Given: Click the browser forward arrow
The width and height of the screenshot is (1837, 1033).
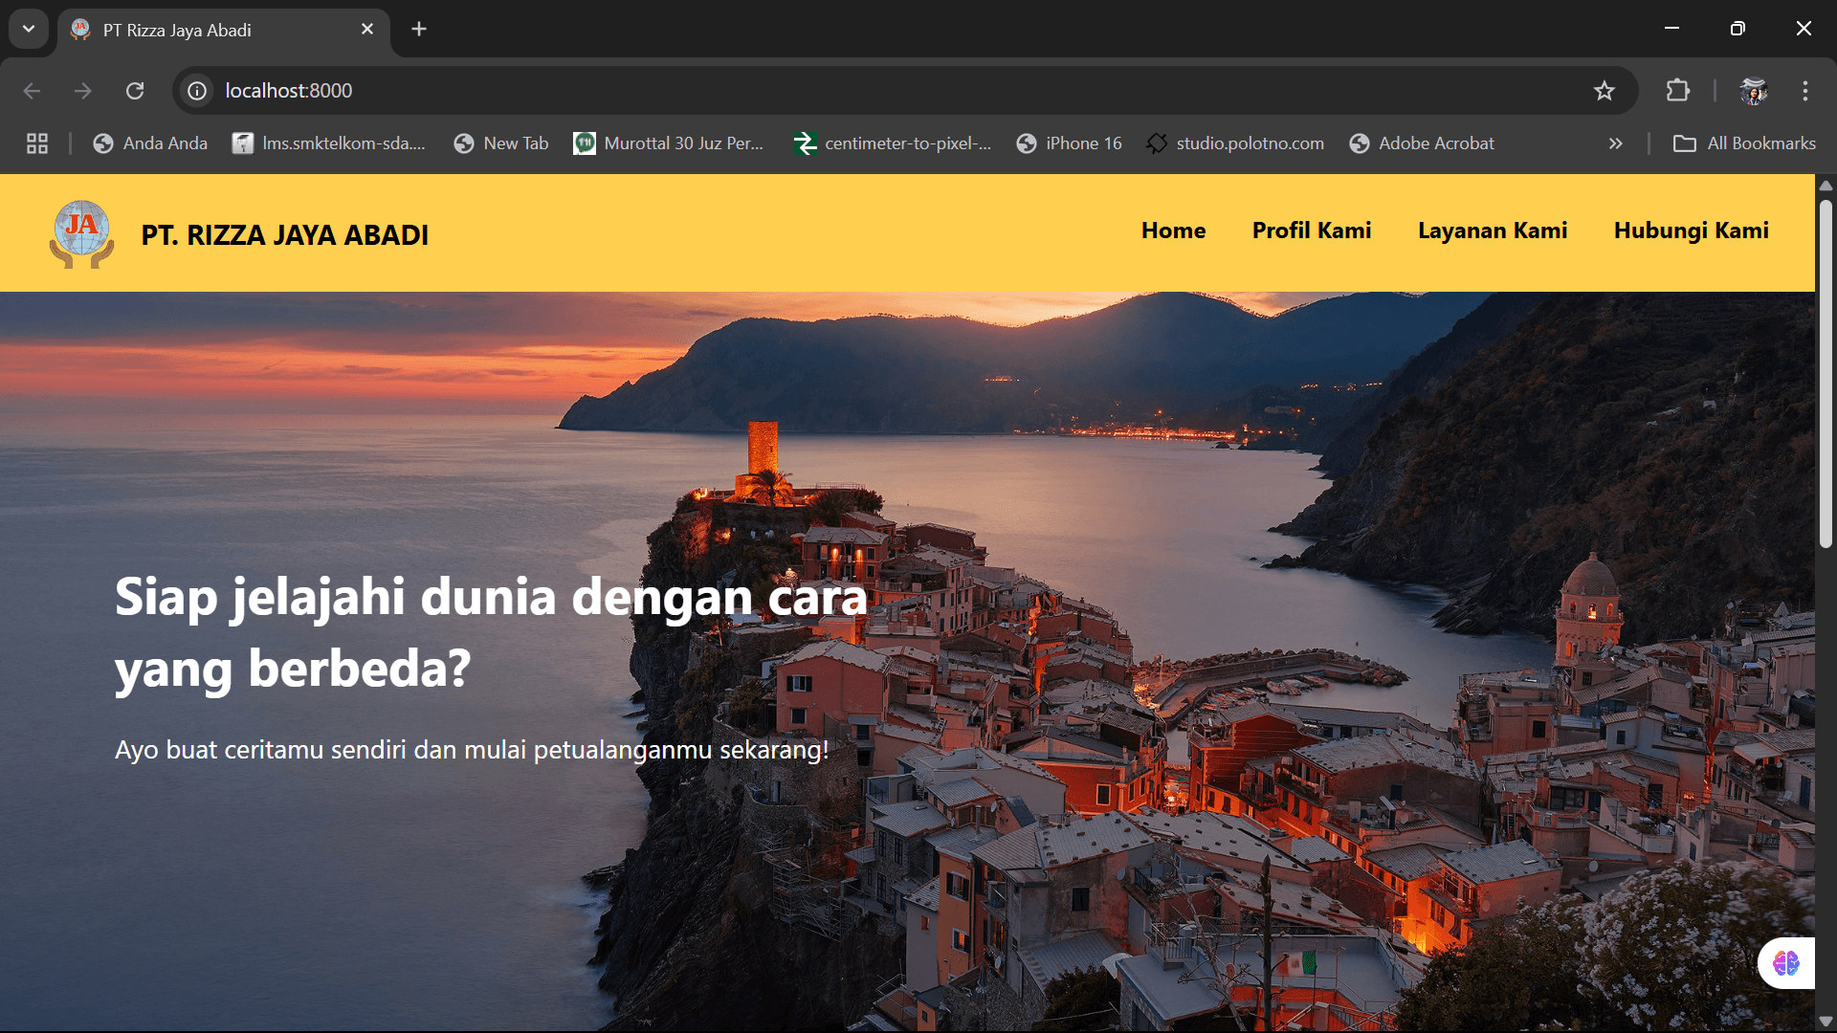Looking at the screenshot, I should coord(83,91).
